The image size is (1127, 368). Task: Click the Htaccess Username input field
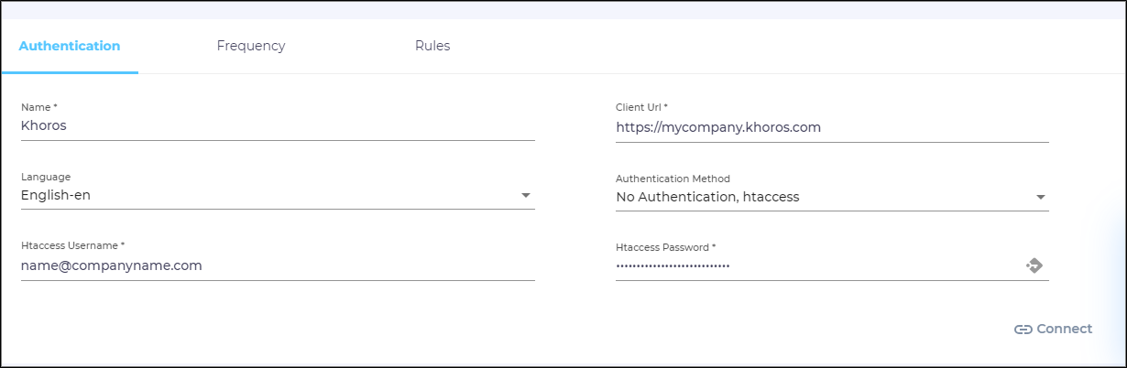pyautogui.click(x=275, y=265)
